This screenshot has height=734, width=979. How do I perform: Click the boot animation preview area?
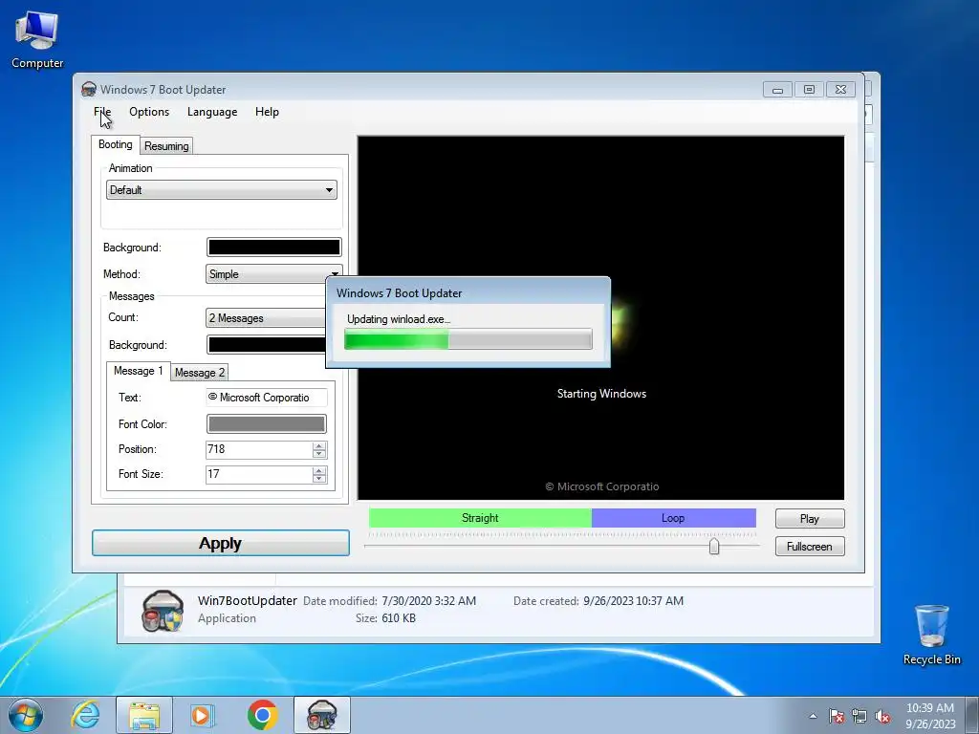click(x=600, y=317)
